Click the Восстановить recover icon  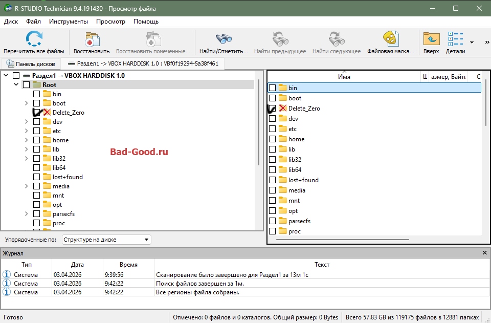click(x=92, y=39)
